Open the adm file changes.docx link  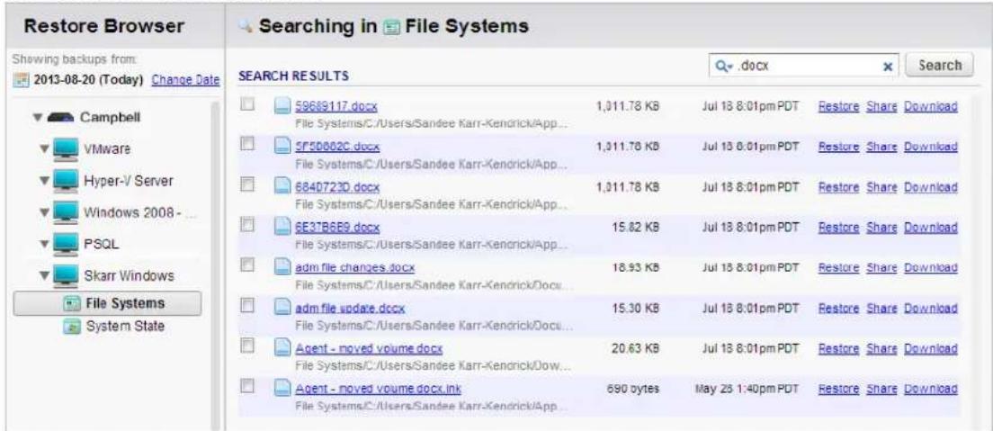(x=355, y=268)
